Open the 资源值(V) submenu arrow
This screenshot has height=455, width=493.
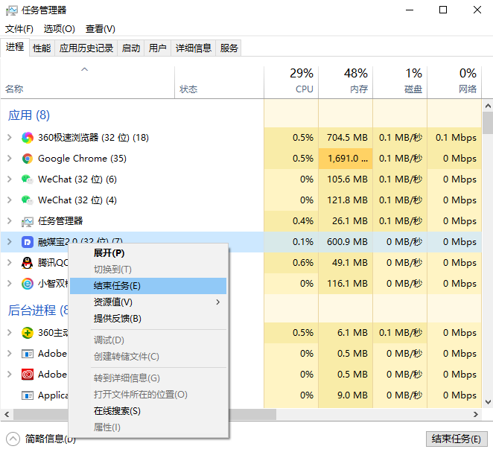click(x=217, y=302)
